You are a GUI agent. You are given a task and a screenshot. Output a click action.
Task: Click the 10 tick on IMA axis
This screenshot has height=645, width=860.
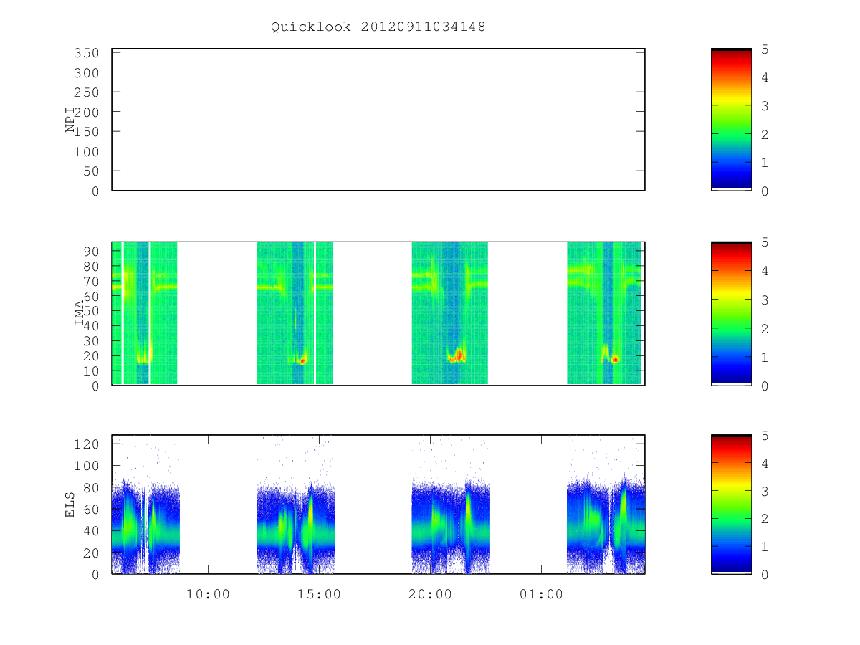click(x=90, y=371)
